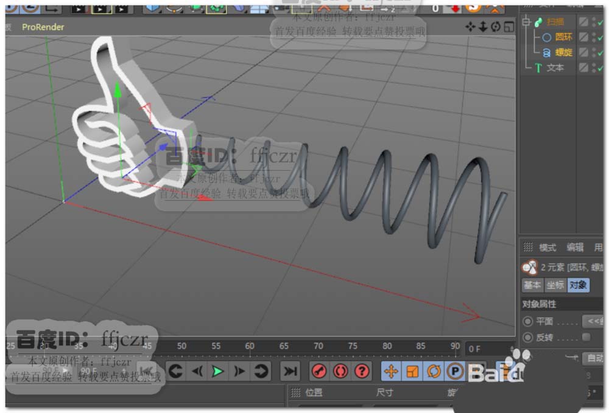This screenshot has width=609, height=413.
Task: Toggle position keyframe recording icon
Action: point(391,371)
